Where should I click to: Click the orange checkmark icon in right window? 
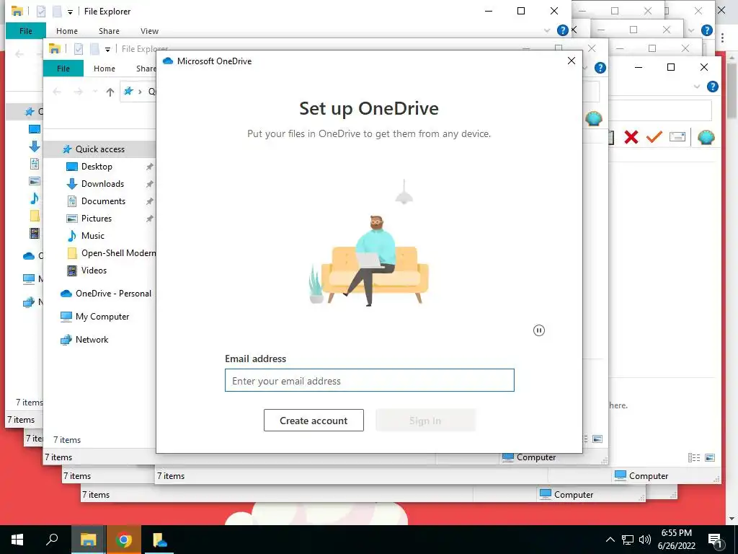click(x=654, y=137)
